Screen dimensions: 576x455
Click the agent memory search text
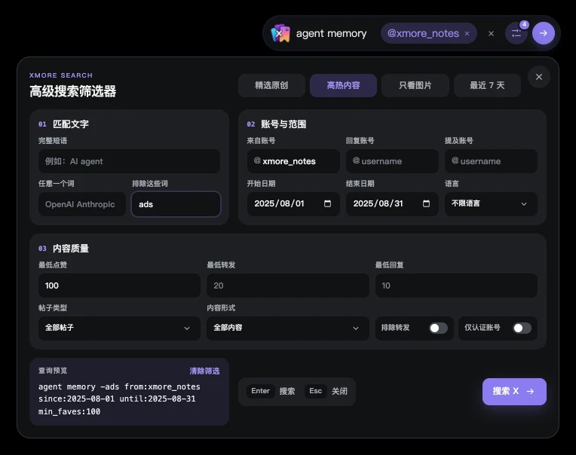coord(331,33)
